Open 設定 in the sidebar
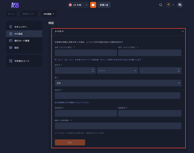This screenshot has height=153, width=194. coord(24,48)
